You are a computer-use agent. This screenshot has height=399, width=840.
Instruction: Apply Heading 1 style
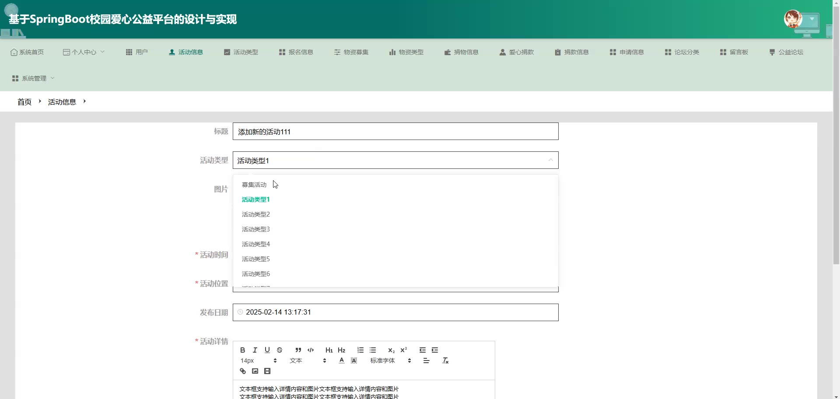[x=329, y=350]
